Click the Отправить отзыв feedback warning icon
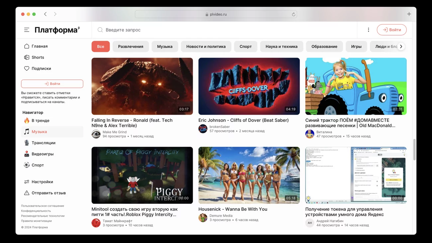The width and height of the screenshot is (432, 243). click(x=27, y=193)
